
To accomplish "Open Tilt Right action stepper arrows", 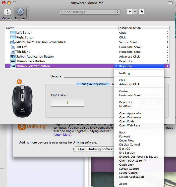I will [x=167, y=52].
